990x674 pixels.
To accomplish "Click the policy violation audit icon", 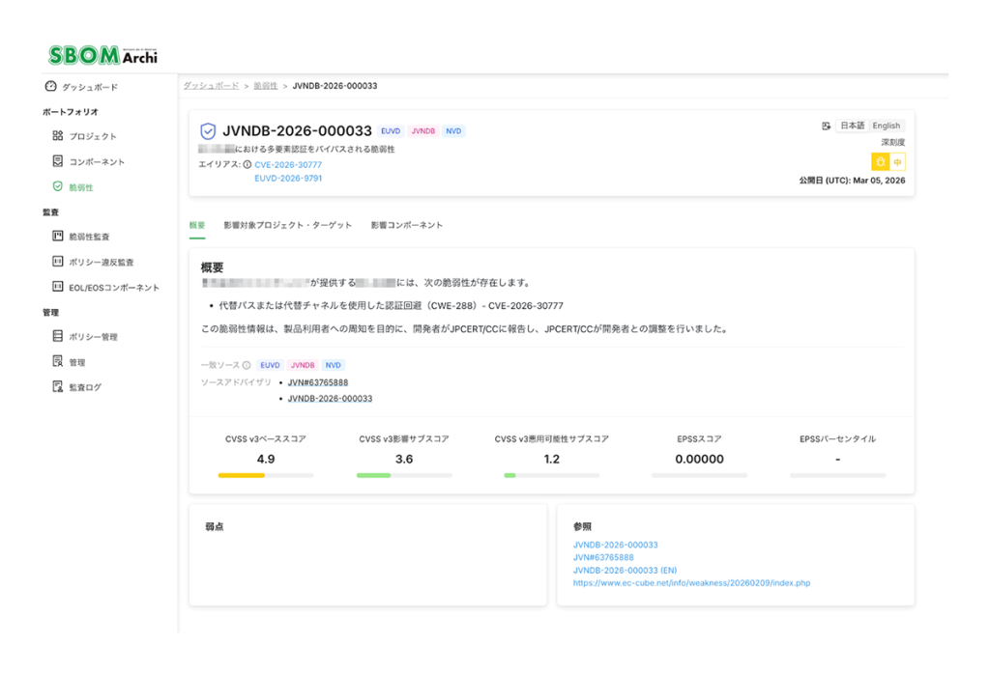I will point(57,262).
